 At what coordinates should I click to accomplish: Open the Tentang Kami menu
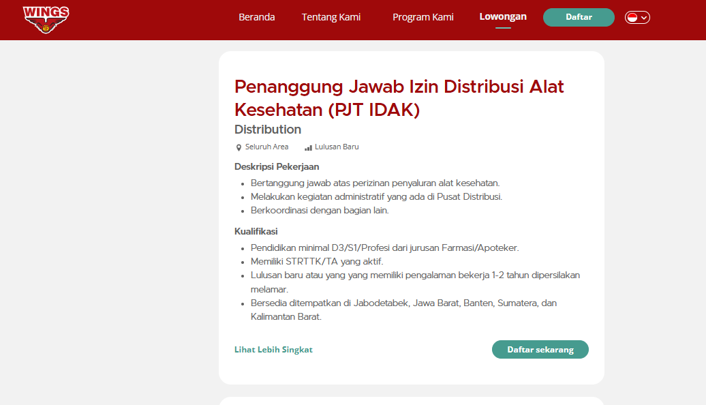[x=331, y=17]
